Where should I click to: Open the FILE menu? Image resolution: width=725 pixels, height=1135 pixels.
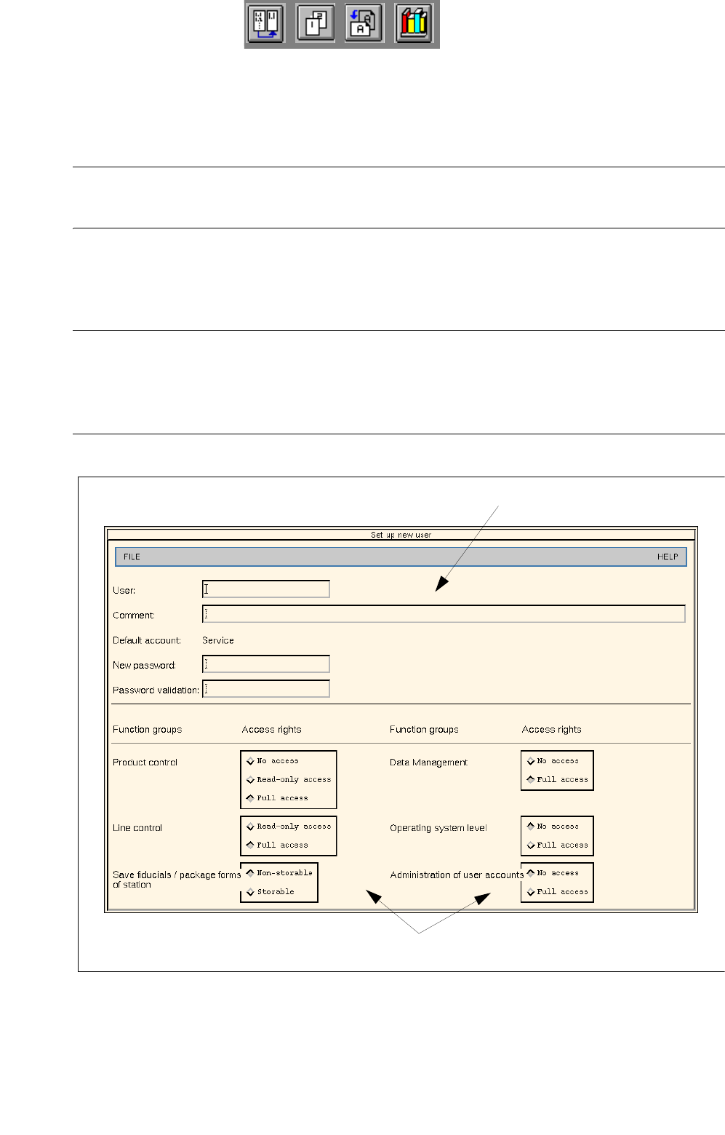coord(132,557)
